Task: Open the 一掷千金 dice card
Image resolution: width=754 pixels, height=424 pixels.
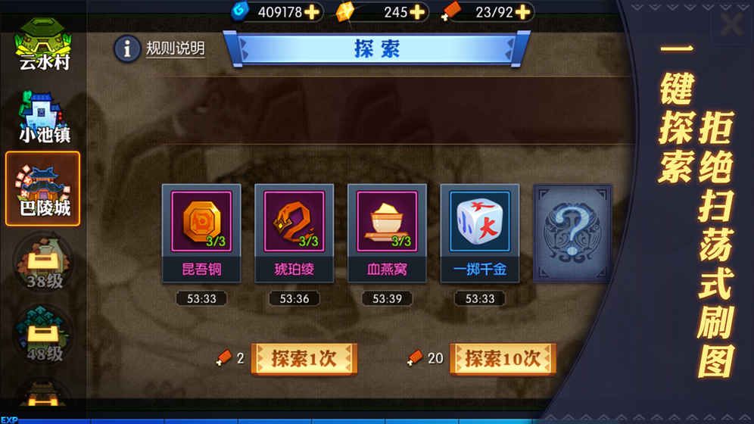Action: point(480,233)
